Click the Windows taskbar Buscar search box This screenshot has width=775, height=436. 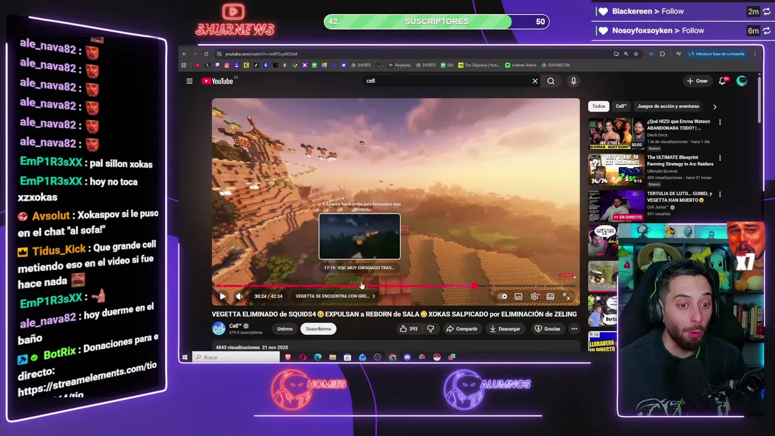[x=236, y=357]
